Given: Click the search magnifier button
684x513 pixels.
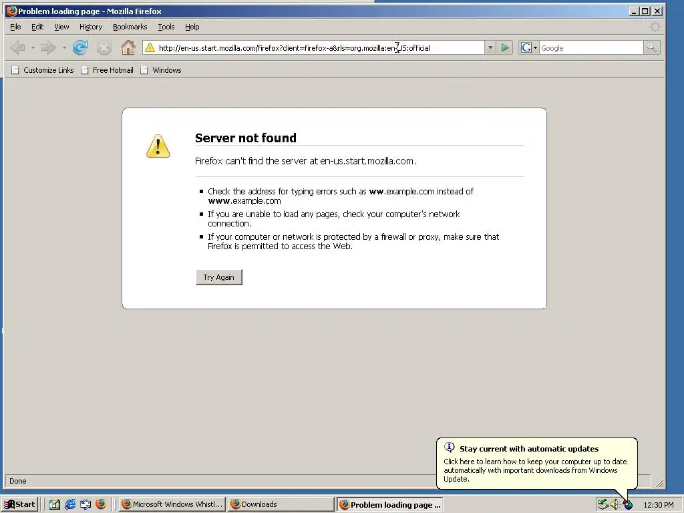Looking at the screenshot, I should pyautogui.click(x=651, y=47).
